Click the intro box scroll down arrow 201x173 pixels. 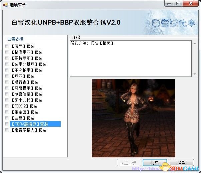tap(195, 74)
